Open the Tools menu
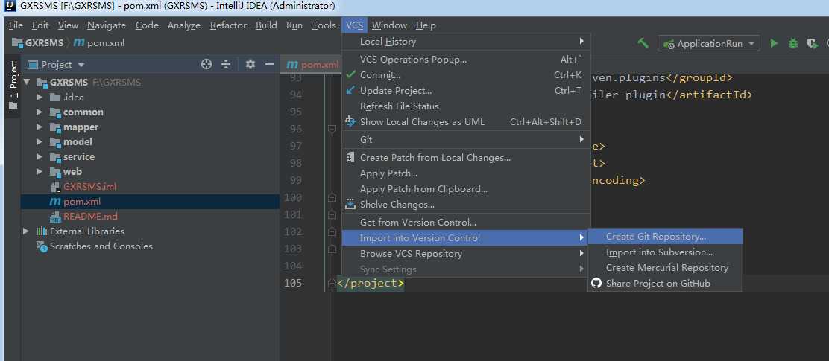 click(324, 25)
